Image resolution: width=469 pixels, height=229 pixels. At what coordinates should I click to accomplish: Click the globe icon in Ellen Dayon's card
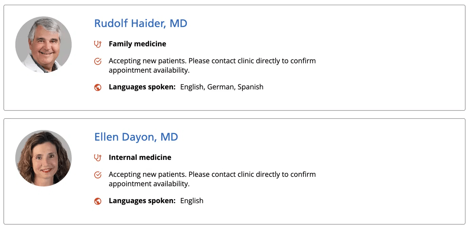click(x=98, y=201)
